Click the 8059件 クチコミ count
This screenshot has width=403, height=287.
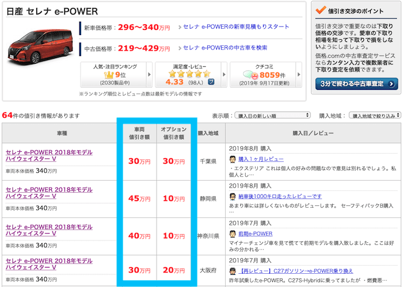tap(272, 75)
